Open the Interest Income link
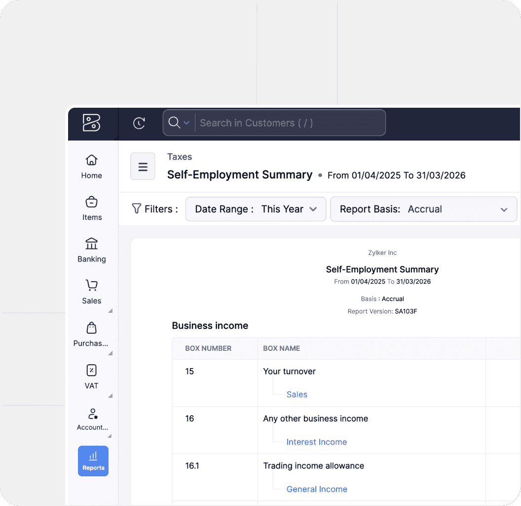 (x=316, y=442)
